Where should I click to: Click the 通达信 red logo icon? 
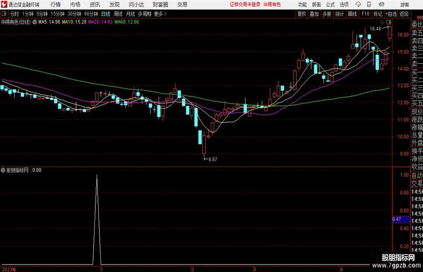pos(4,4)
